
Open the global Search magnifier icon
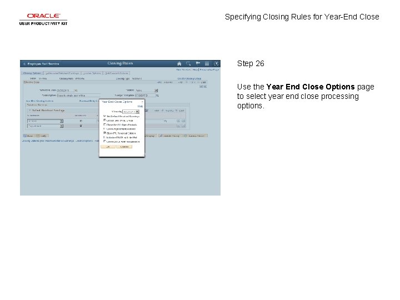click(x=188, y=63)
